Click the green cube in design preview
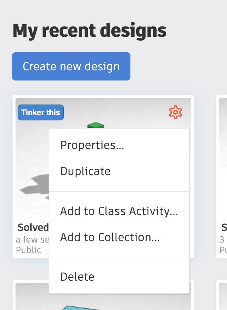Image resolution: width=227 pixels, height=310 pixels. 96,125
